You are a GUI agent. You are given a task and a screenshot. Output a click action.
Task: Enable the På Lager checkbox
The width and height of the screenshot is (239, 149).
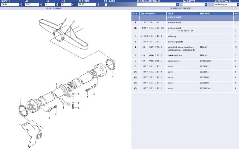106,5
